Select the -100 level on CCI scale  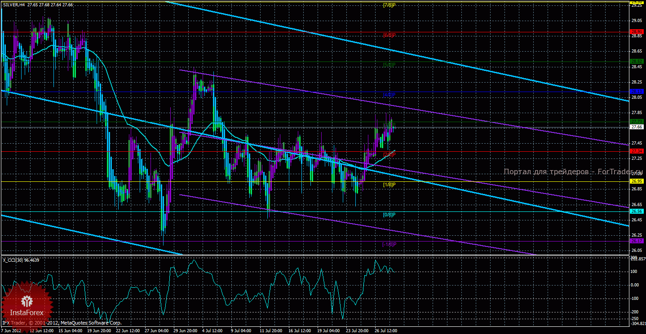(x=635, y=299)
